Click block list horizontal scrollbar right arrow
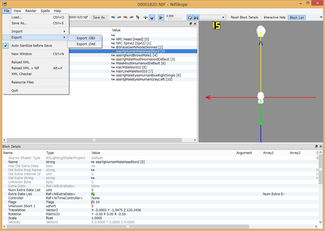This screenshot has width=325, height=231. tap(195, 140)
